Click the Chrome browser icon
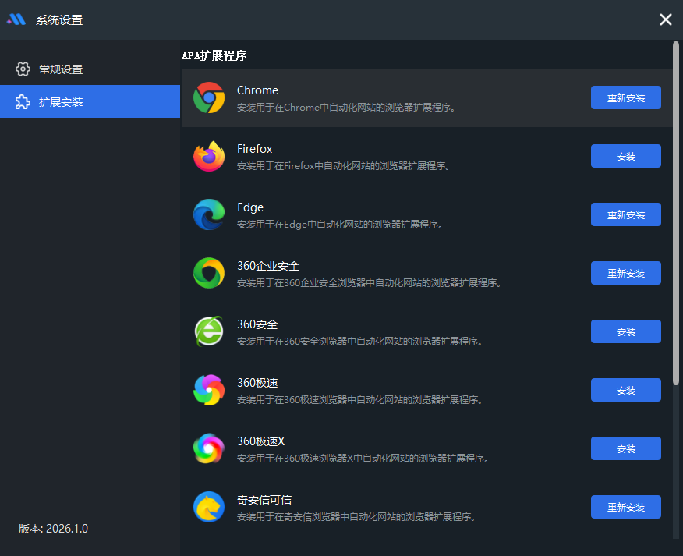The height and width of the screenshot is (556, 683). coord(209,97)
